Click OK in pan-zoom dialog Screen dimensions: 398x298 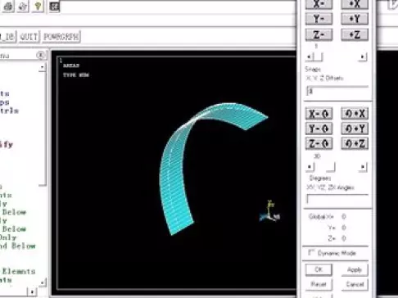(x=319, y=269)
